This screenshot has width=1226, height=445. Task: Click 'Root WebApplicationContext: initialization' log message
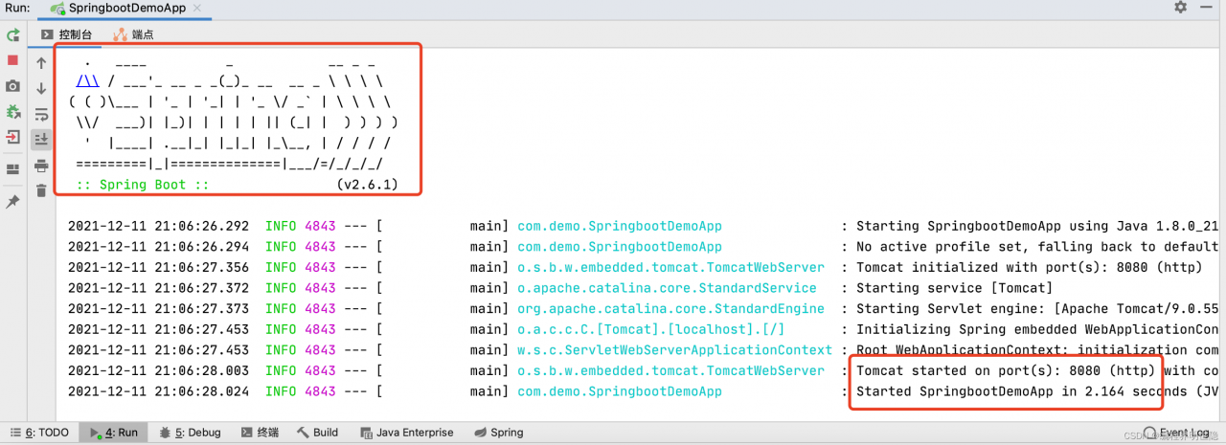pyautogui.click(x=1039, y=350)
